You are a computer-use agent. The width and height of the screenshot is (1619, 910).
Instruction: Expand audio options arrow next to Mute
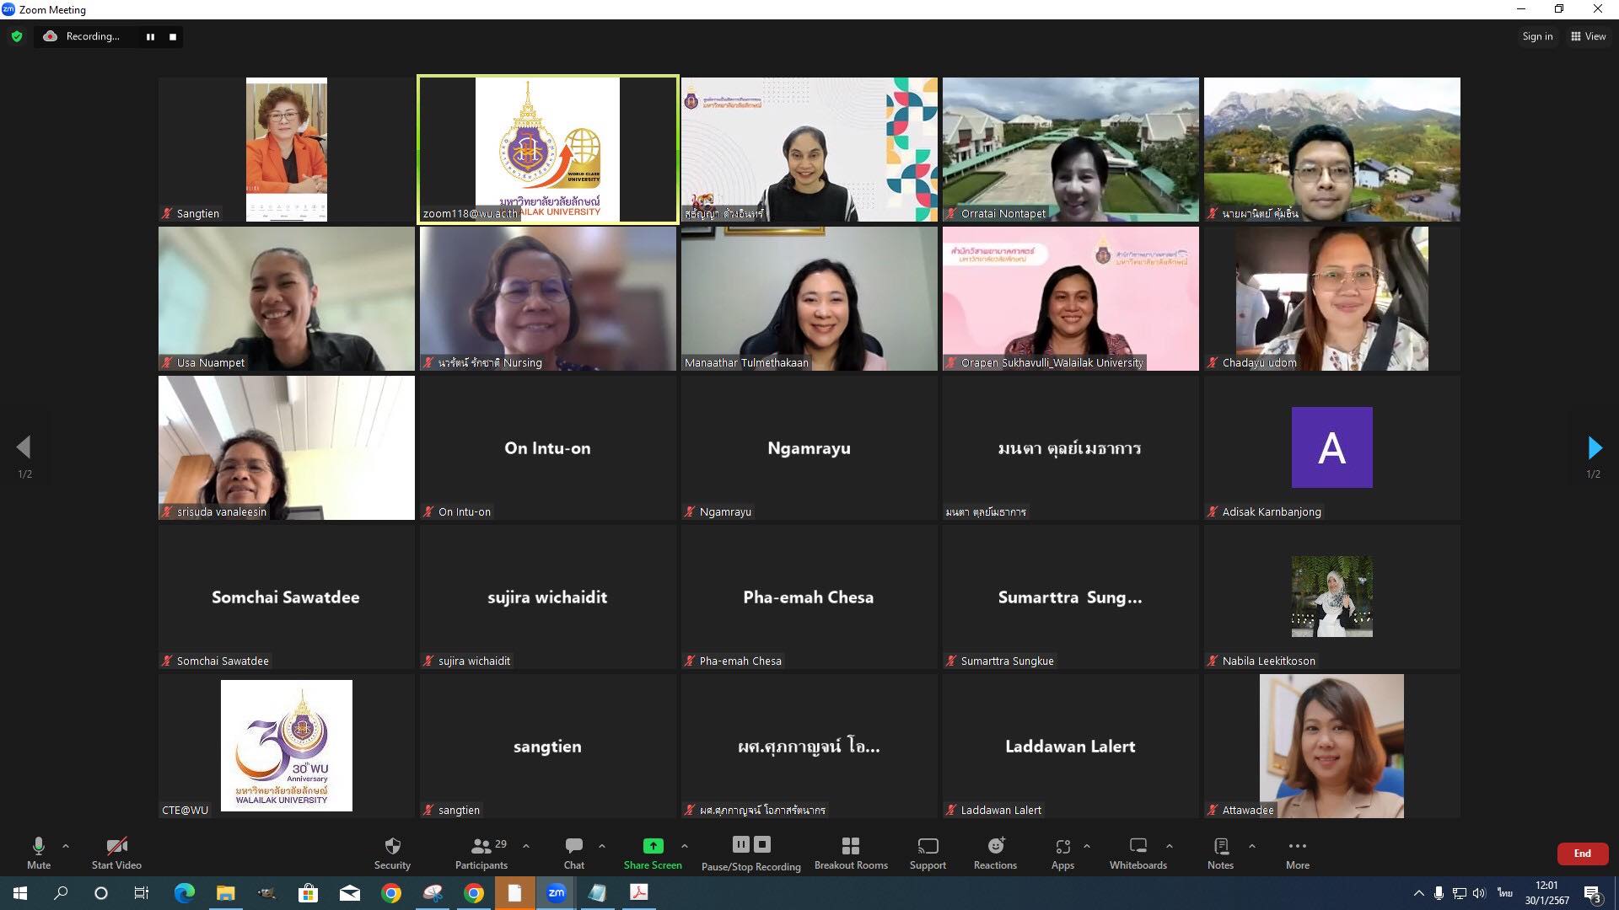66,846
